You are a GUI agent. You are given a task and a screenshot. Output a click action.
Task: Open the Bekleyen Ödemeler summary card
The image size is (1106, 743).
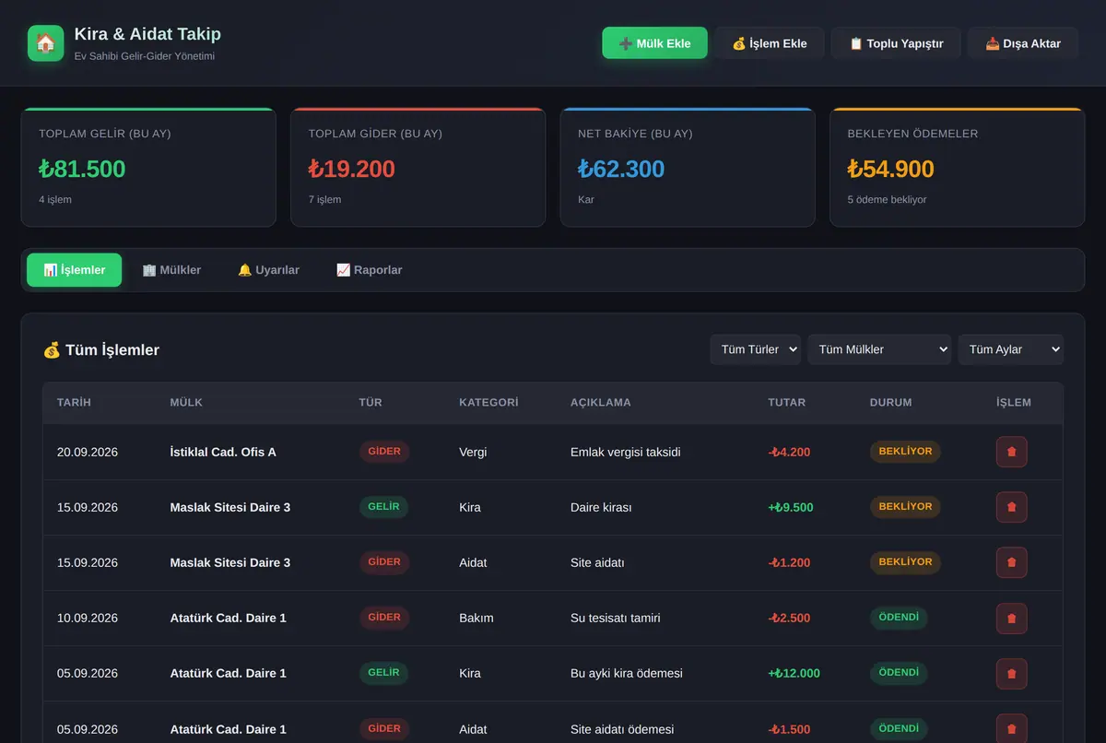957,167
